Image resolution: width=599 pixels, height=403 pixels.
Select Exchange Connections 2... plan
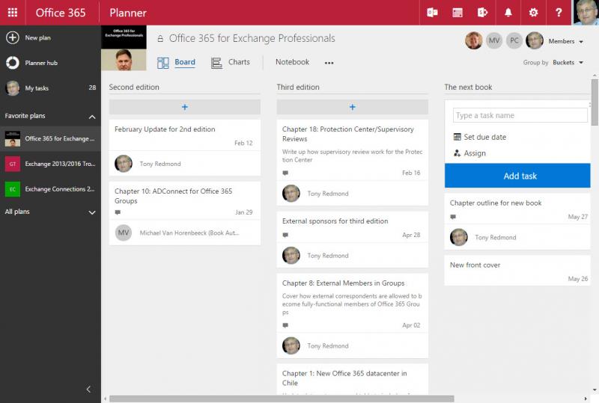pos(50,189)
